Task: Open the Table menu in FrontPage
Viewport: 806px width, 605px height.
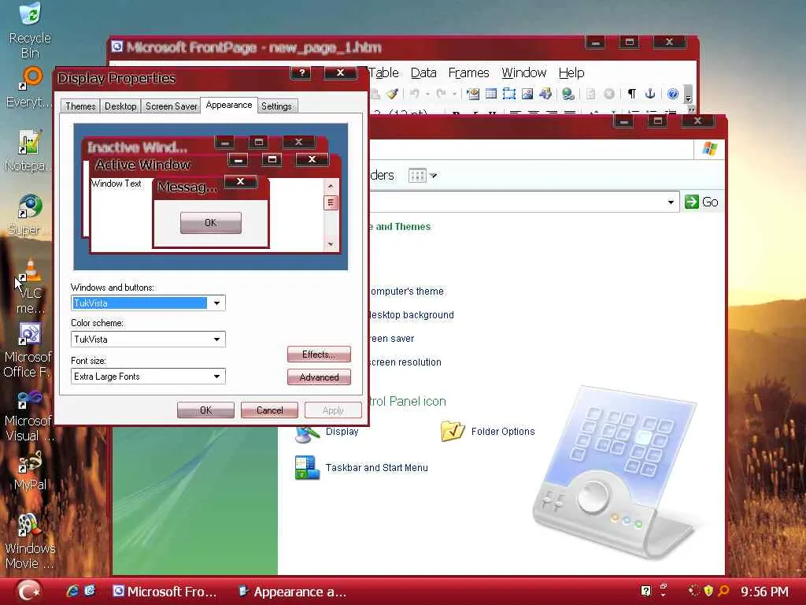Action: coord(383,72)
